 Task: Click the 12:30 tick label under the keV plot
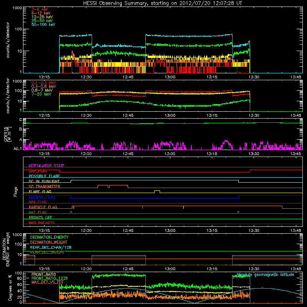coord(86,77)
